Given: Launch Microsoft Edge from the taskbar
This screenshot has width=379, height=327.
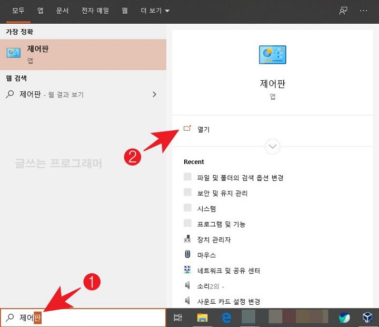Looking at the screenshot, I should coord(226,318).
